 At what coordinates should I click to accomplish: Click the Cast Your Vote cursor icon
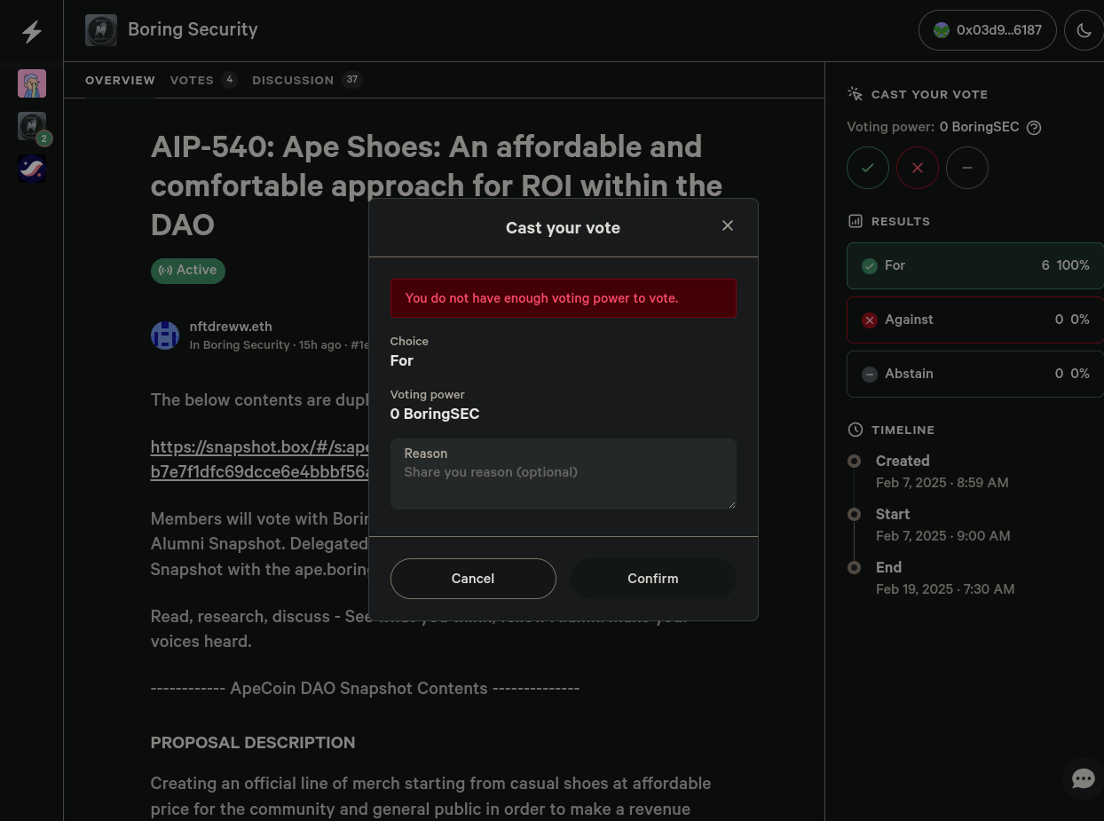click(856, 94)
